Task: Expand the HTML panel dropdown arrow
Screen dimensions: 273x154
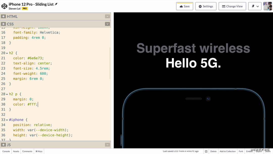Action: [107, 16]
